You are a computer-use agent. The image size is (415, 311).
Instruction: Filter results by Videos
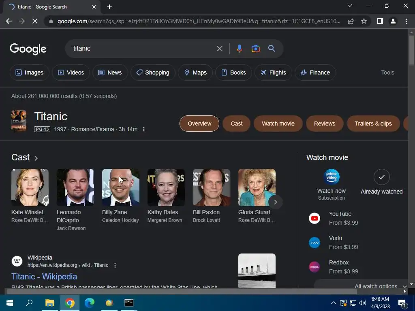(x=71, y=72)
